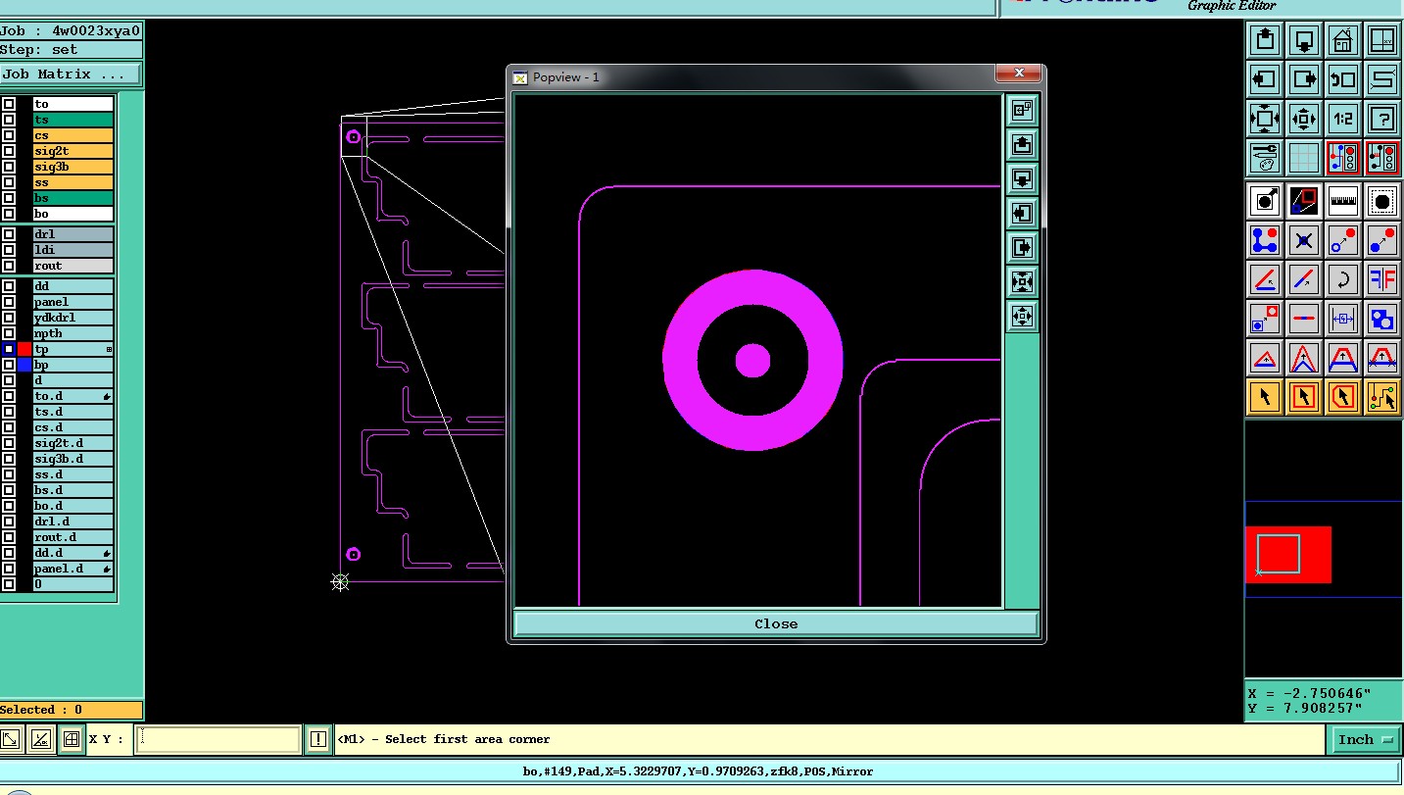1404x795 pixels.
Task: Click the exclamation mark icon near coordinate field
Action: 317,739
